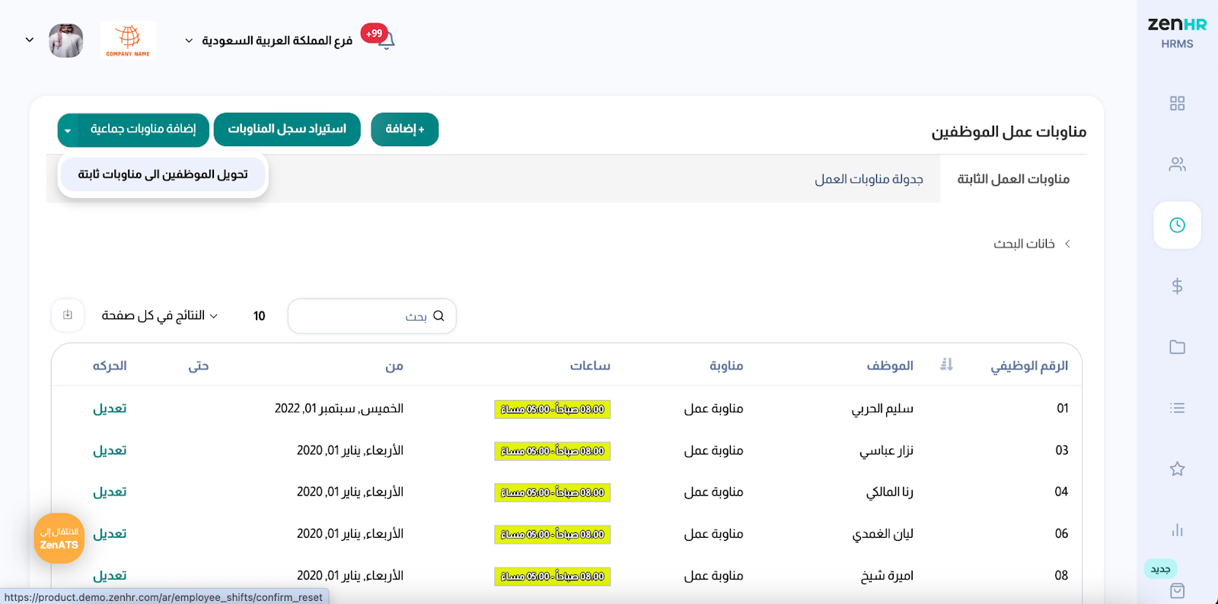Switch to مناوبات العمل الثابتة tab
Image resolution: width=1218 pixels, height=604 pixels.
coord(1013,179)
